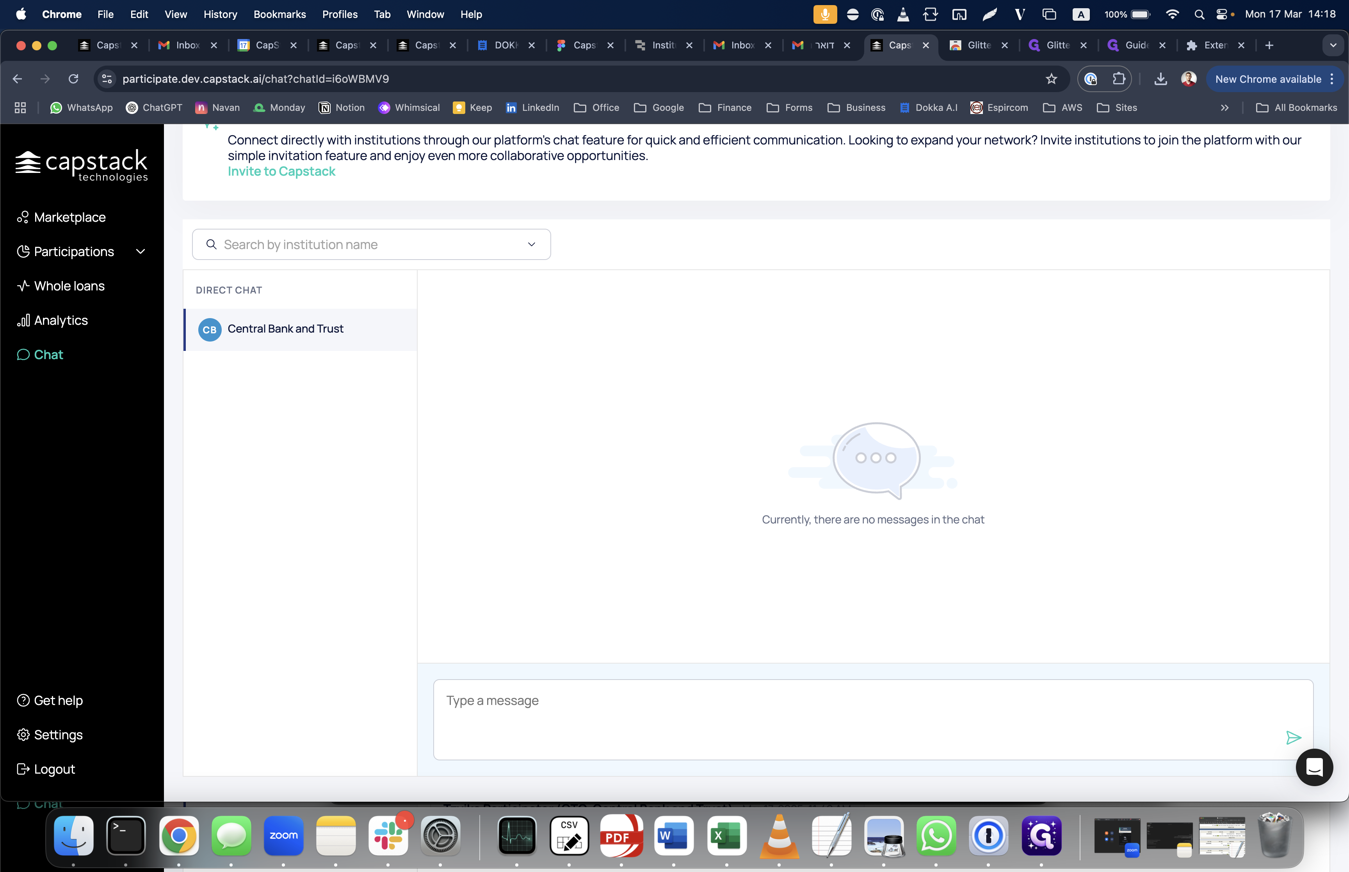Bookmark page with star icon
Image resolution: width=1349 pixels, height=872 pixels.
pos(1051,79)
